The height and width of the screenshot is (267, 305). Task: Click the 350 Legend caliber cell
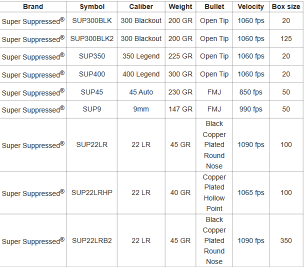tap(141, 56)
